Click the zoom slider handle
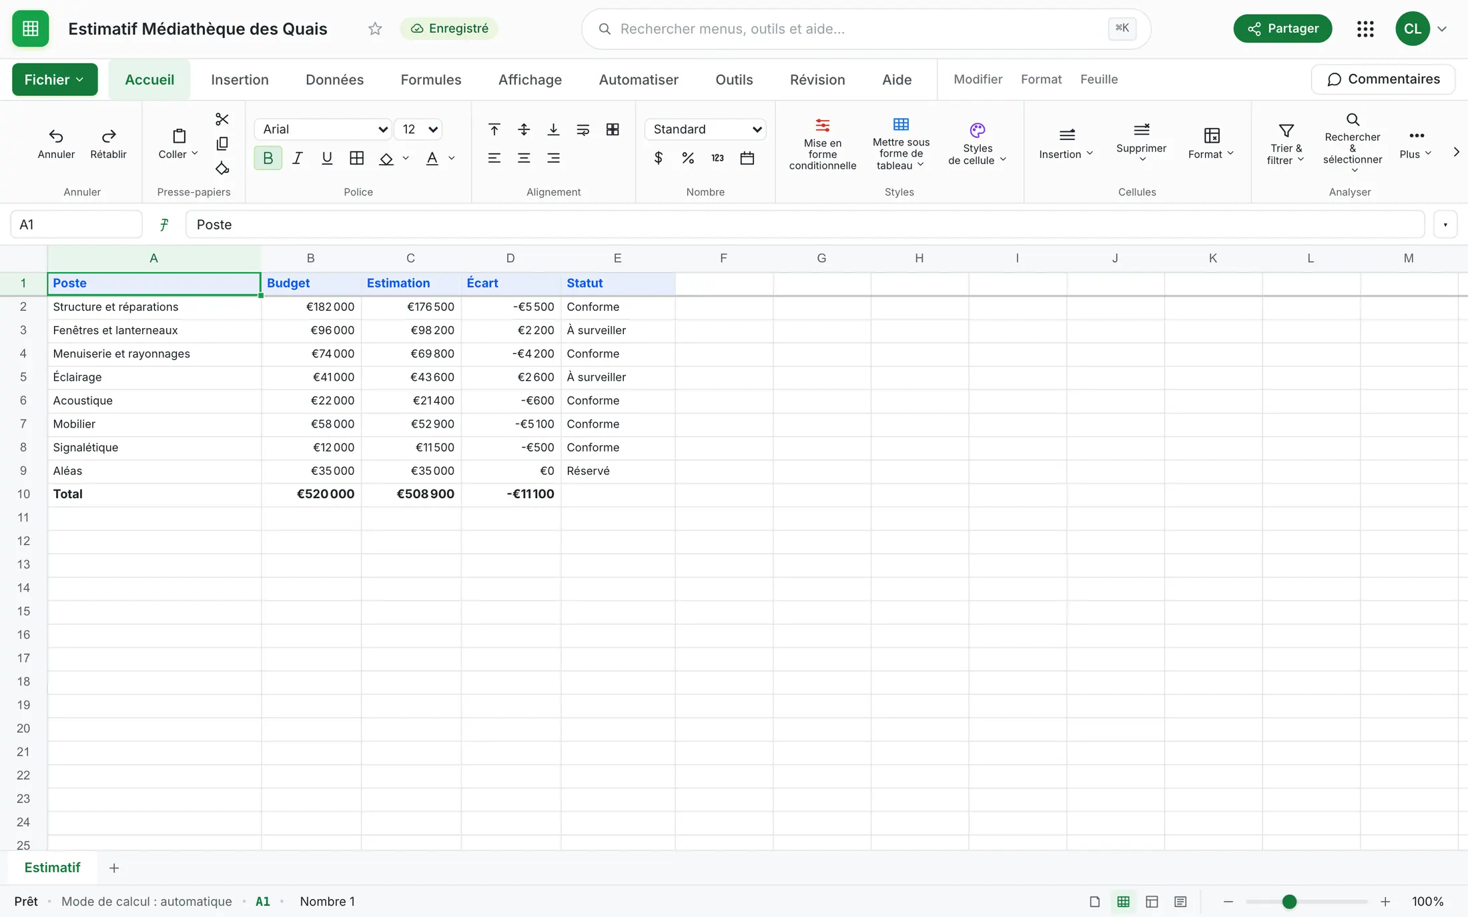1468x917 pixels. coord(1289,902)
